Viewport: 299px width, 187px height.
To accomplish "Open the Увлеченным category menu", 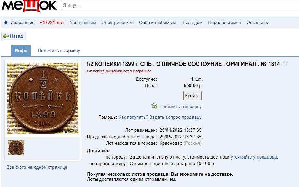I will pos(83,23).
